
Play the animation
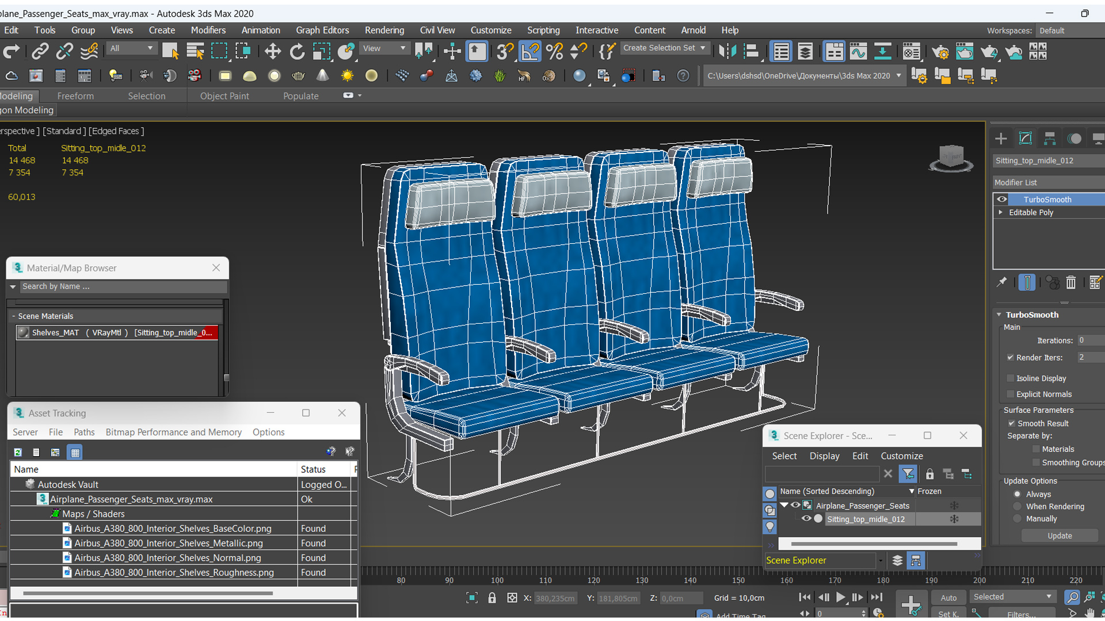[x=840, y=598]
